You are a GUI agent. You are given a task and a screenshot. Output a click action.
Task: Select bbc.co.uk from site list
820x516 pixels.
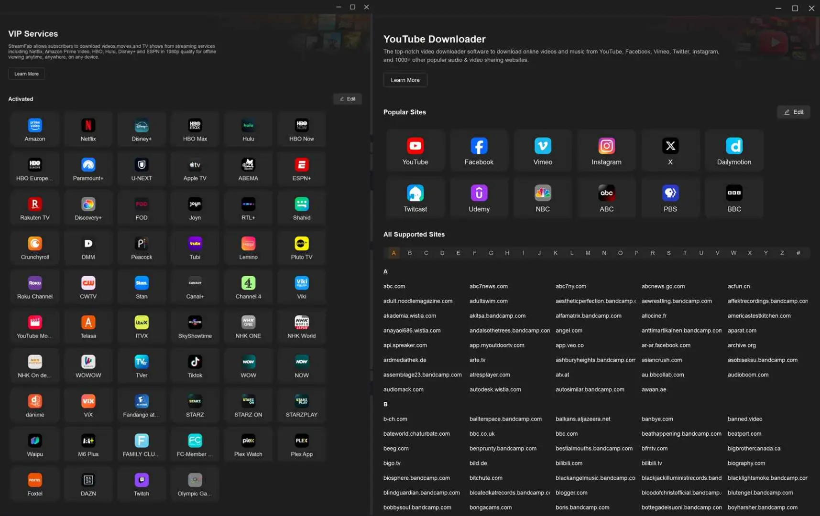(x=482, y=434)
